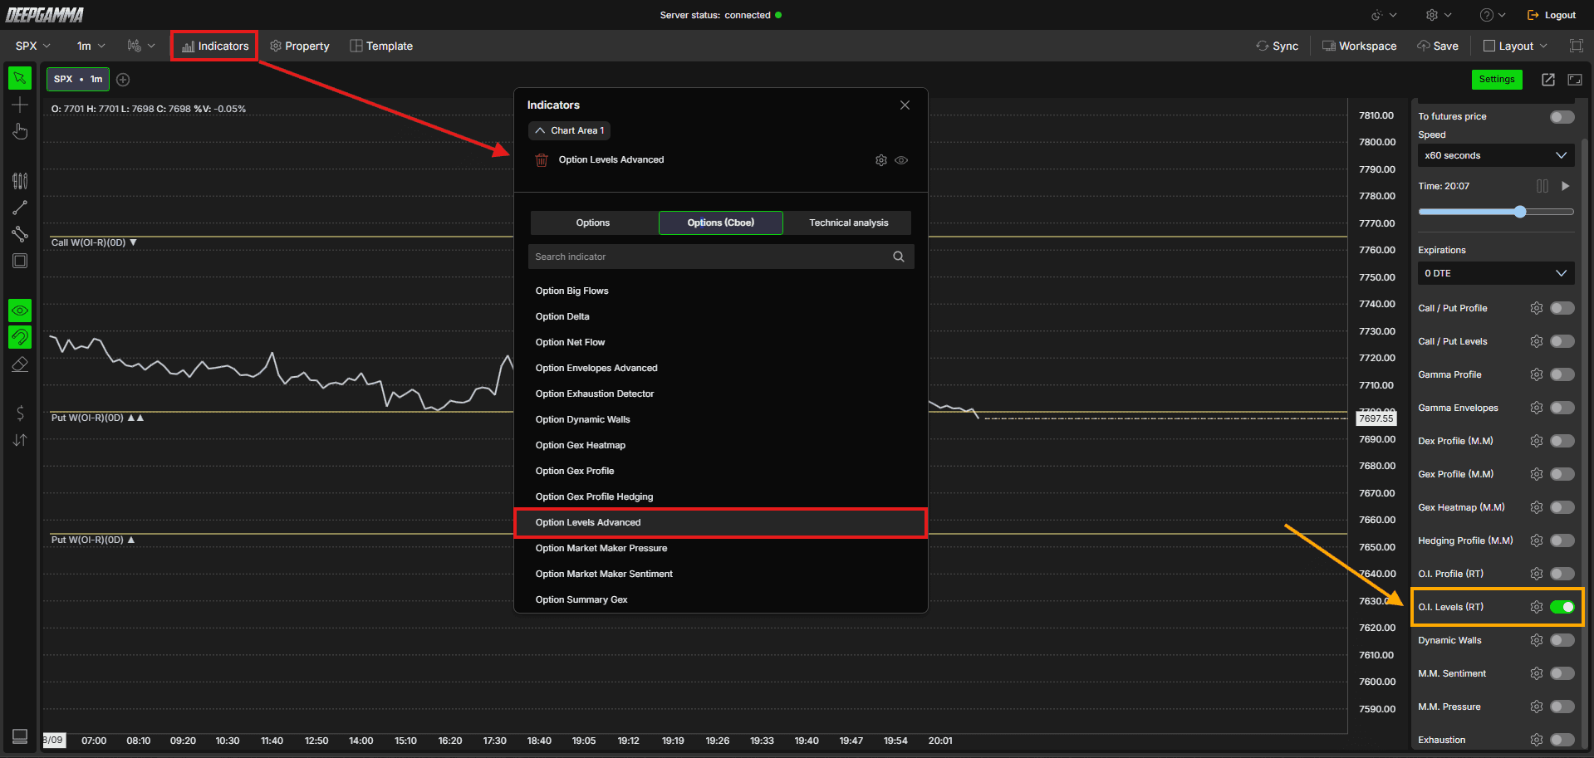Switch to the Options tab
The image size is (1594, 758).
(x=593, y=223)
